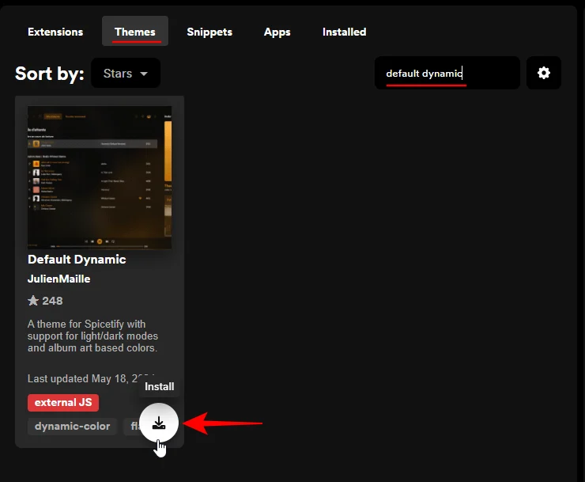Open the Snippets tab
Image resolution: width=585 pixels, height=482 pixels.
(209, 32)
